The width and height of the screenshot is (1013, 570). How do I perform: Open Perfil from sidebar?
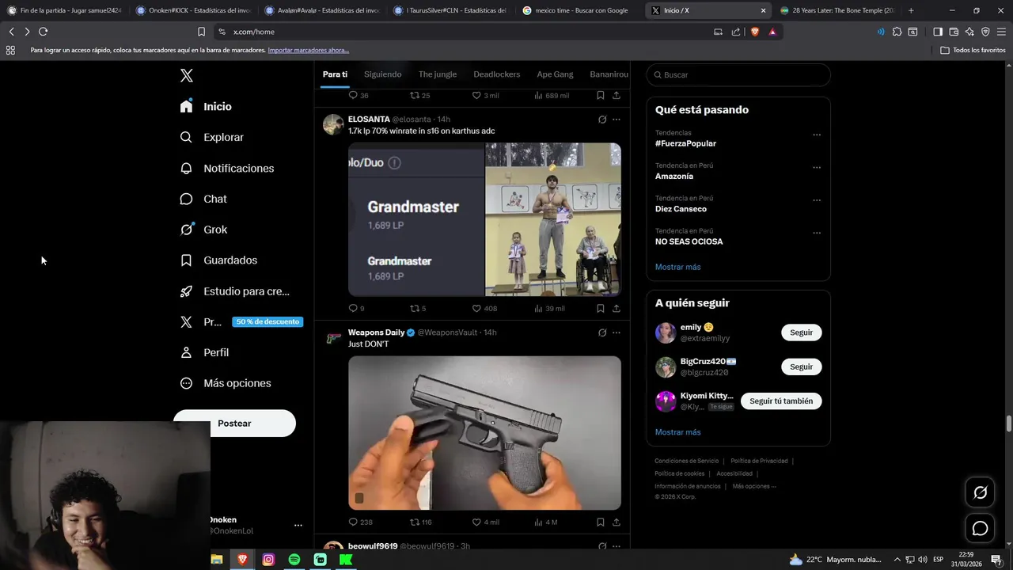(x=204, y=352)
